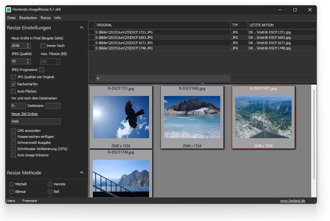Viewport: 330px width, 221px height.
Task: Tick the JPEG Progressive checkbox
Action: (x=42, y=70)
